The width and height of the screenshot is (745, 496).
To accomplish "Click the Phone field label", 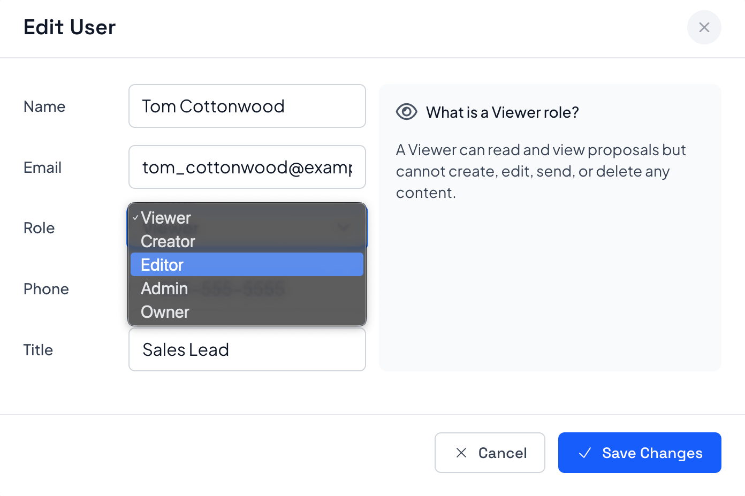I will click(x=46, y=289).
